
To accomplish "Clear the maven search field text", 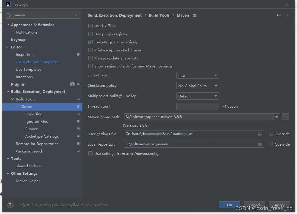I will coord(76,15).
